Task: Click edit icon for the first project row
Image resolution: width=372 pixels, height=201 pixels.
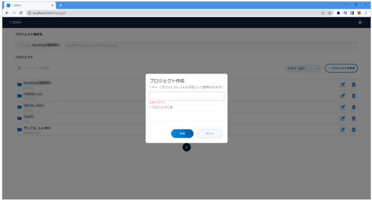Action: (x=342, y=85)
